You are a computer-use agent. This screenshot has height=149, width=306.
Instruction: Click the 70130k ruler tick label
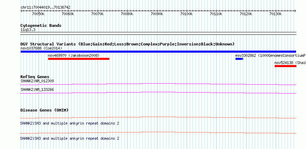pyautogui.click(x=275, y=14)
